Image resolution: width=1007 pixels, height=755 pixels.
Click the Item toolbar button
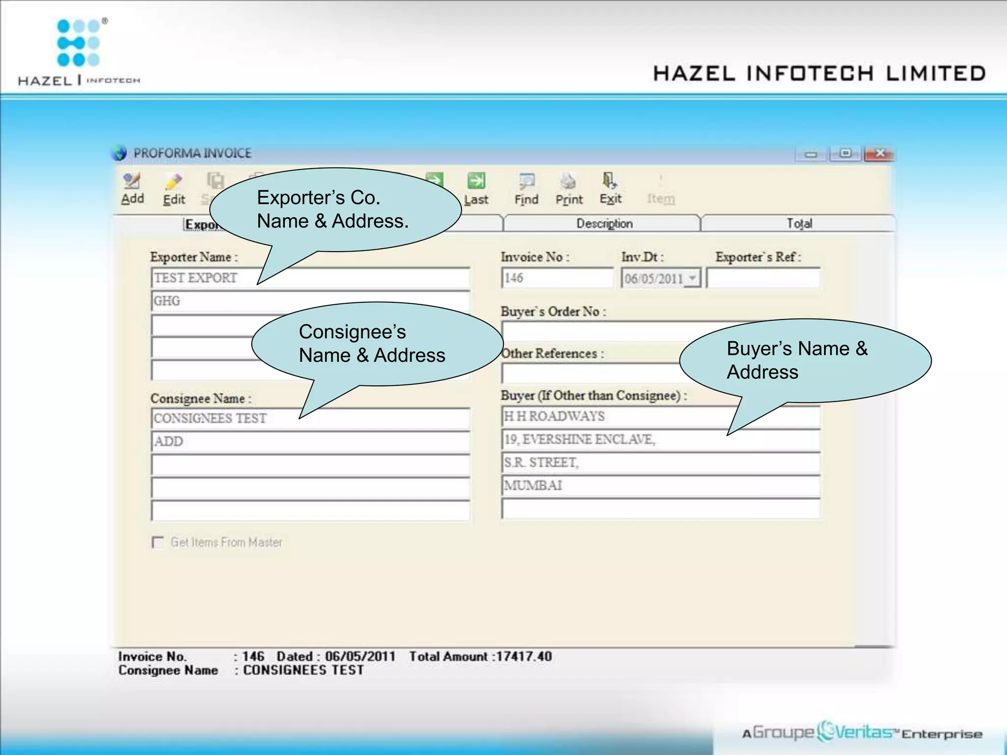661,189
